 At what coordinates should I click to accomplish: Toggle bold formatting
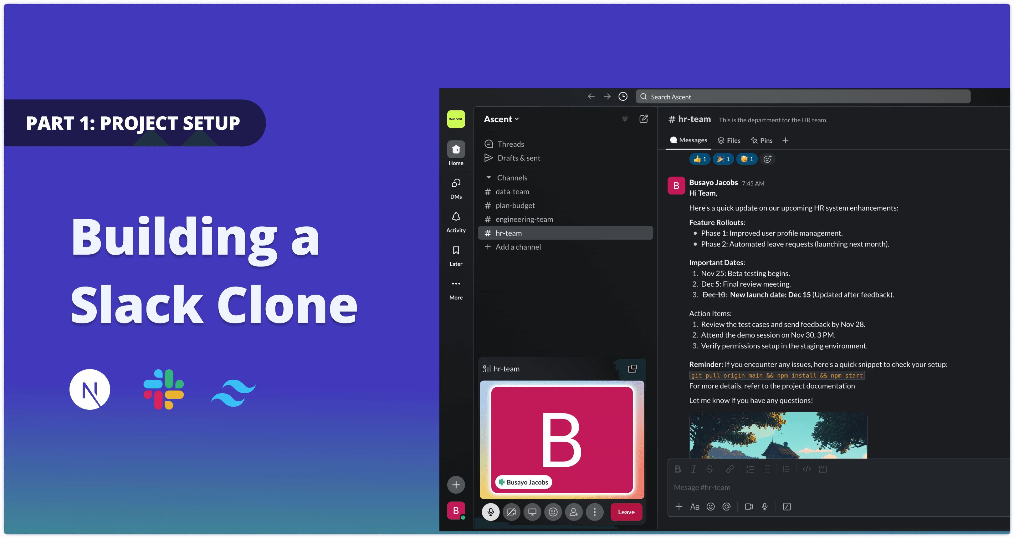click(x=678, y=469)
